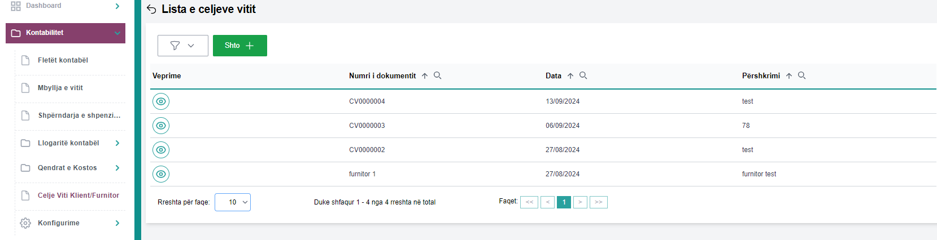Image resolution: width=937 pixels, height=240 pixels.
Task: Click the back arrow beside Lista e celjeve vitit
Action: coord(151,9)
